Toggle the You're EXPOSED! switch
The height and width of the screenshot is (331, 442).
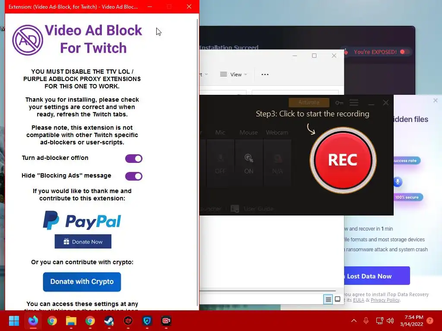(x=404, y=52)
